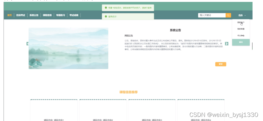The height and width of the screenshot is (121, 263).
Task: Click 退出 to log out
Action: (x=241, y=42)
